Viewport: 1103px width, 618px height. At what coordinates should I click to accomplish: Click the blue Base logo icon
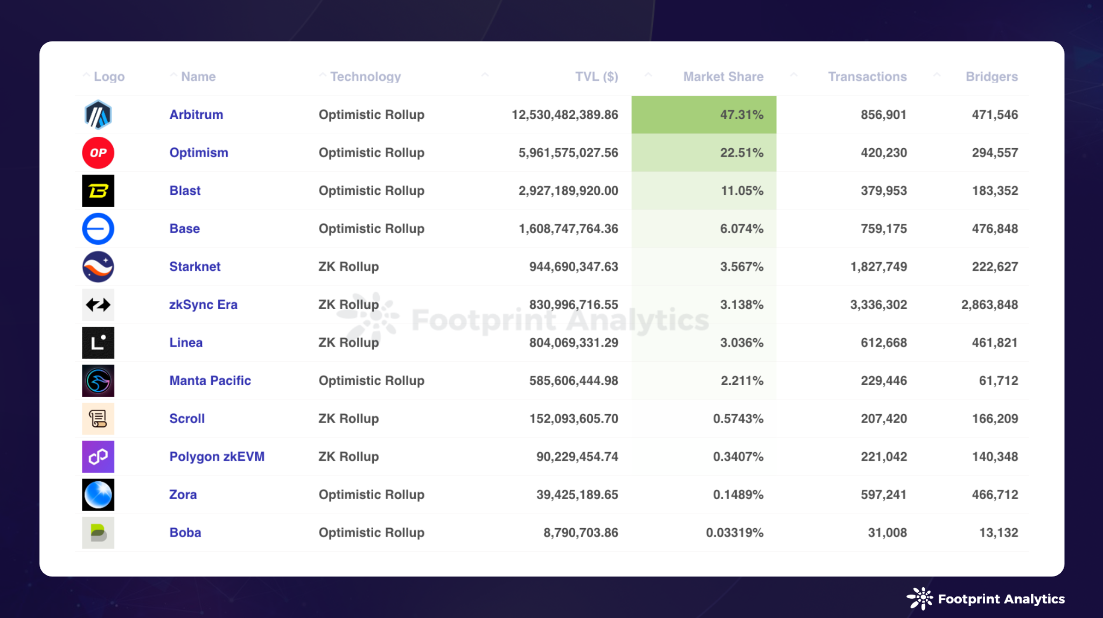pos(98,229)
